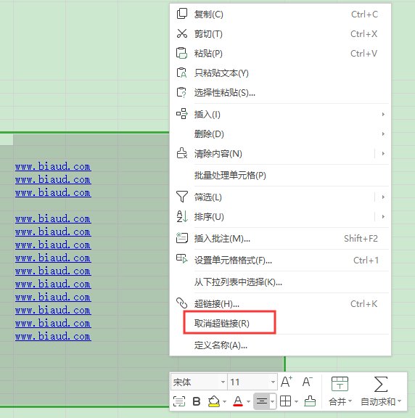Open the fill color dropdown arrow
The image size is (415, 418).
225,401
